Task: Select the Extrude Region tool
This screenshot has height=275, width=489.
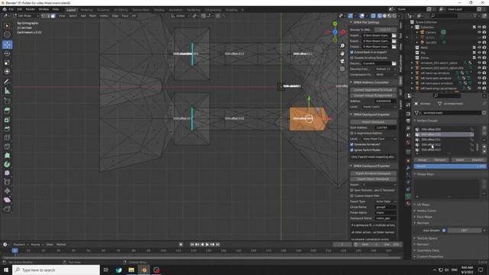Action: pos(7,111)
